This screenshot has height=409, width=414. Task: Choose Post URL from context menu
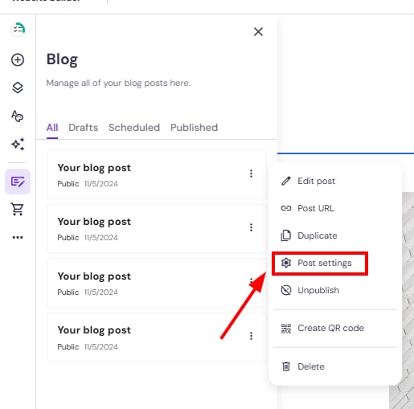(x=335, y=208)
